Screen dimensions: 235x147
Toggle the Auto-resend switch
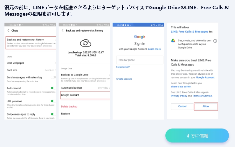coord(53,88)
